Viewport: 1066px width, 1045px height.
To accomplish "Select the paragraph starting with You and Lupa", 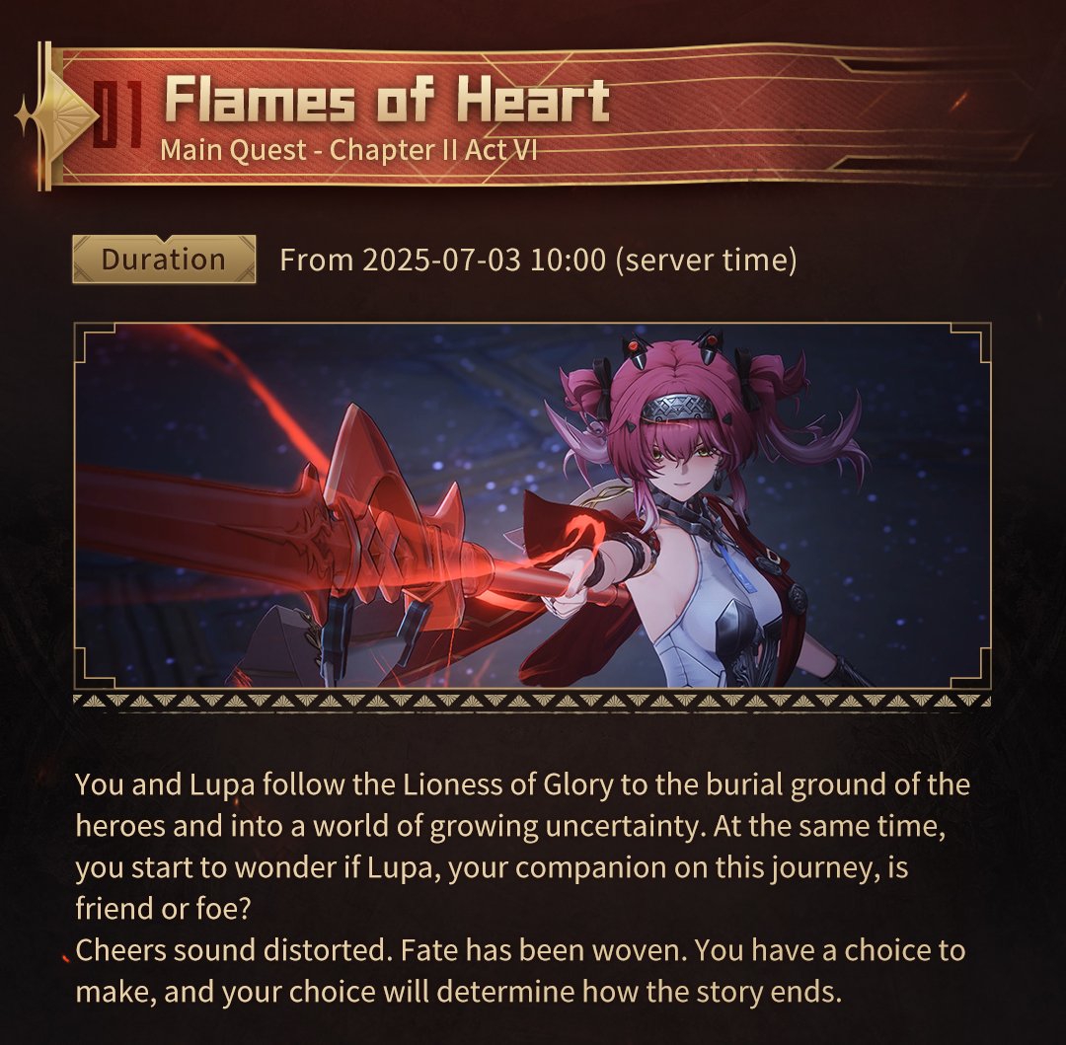I will (x=522, y=847).
